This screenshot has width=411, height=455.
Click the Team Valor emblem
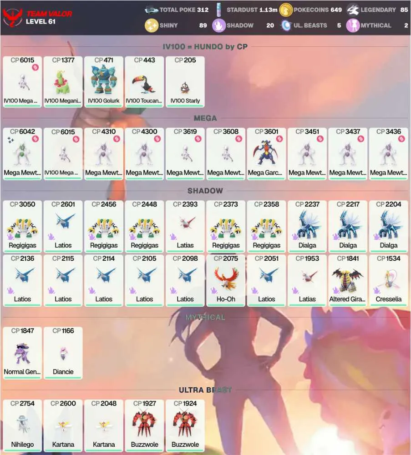click(12, 17)
